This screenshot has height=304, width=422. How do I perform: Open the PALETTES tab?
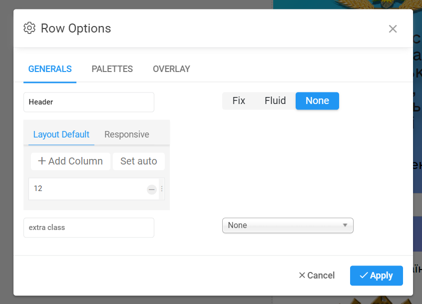click(112, 69)
